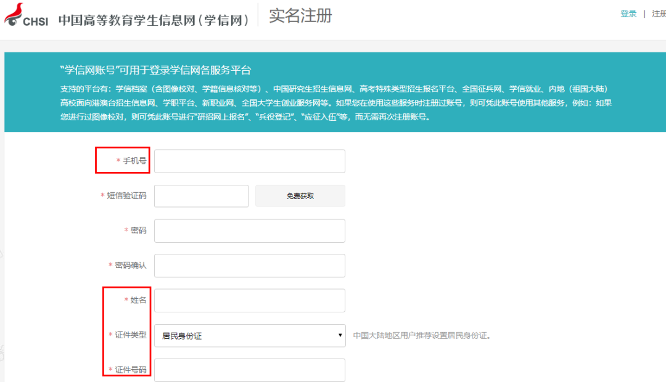
Task: Focus the 姓名 text field
Action: click(x=249, y=301)
